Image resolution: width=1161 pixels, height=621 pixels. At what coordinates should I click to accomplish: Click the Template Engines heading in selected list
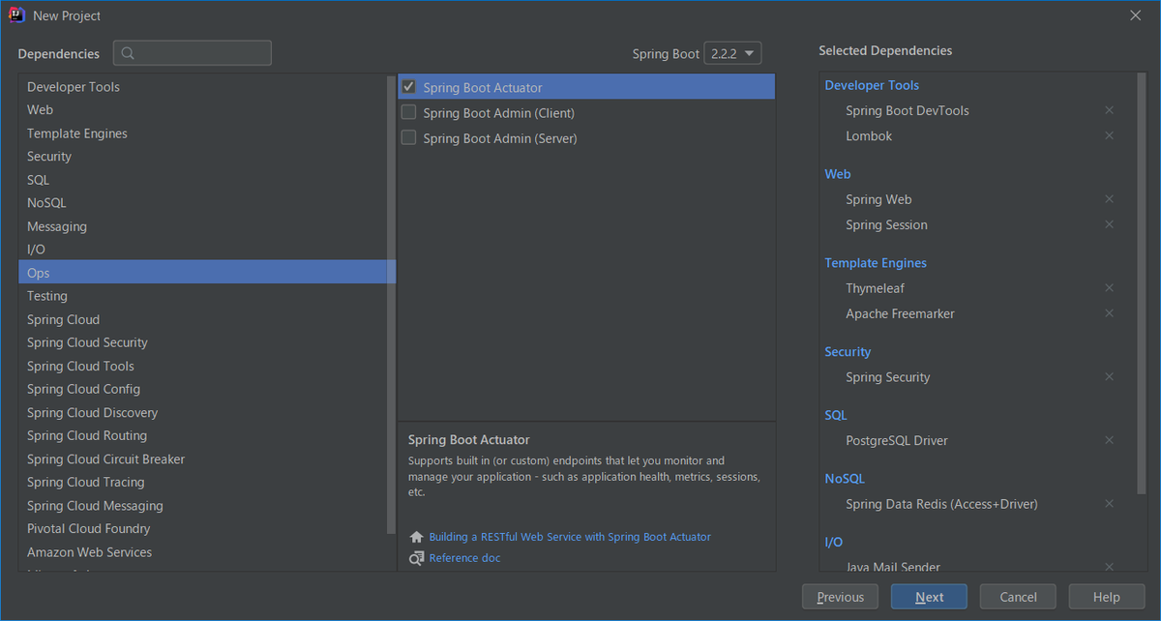click(x=876, y=263)
